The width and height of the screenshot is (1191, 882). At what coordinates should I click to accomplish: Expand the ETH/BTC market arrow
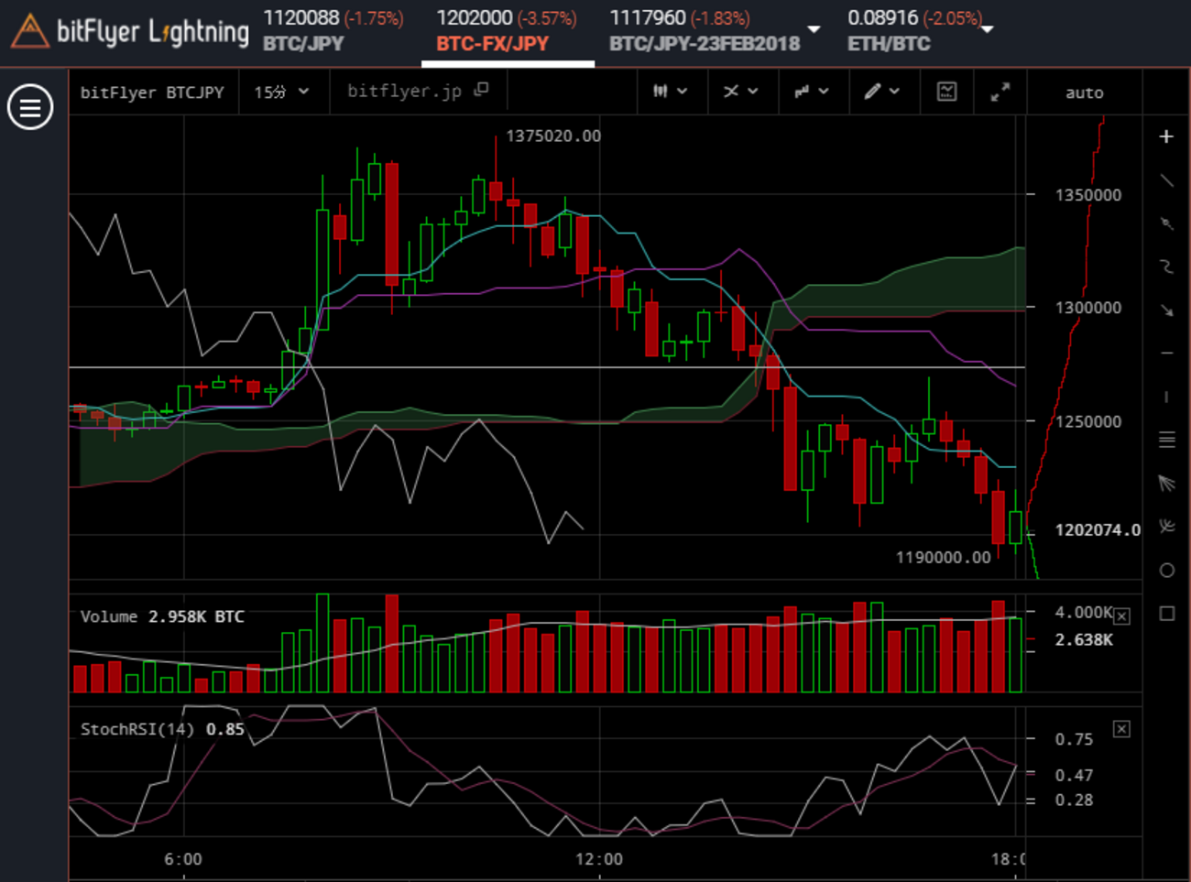(987, 30)
